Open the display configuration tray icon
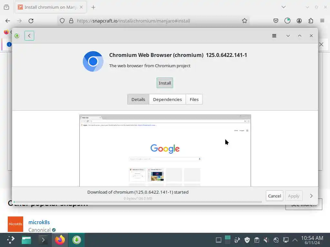 [286, 240]
